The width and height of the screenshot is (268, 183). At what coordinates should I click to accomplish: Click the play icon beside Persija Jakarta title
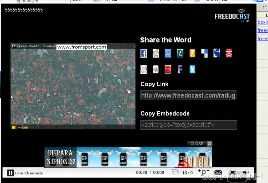click(x=14, y=46)
